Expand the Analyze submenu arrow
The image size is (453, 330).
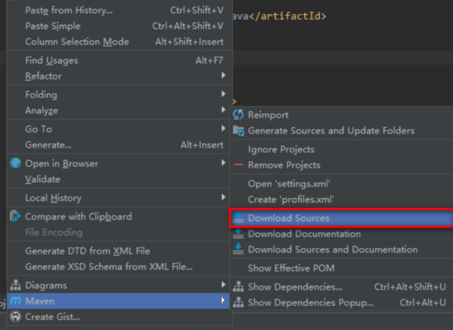(223, 110)
